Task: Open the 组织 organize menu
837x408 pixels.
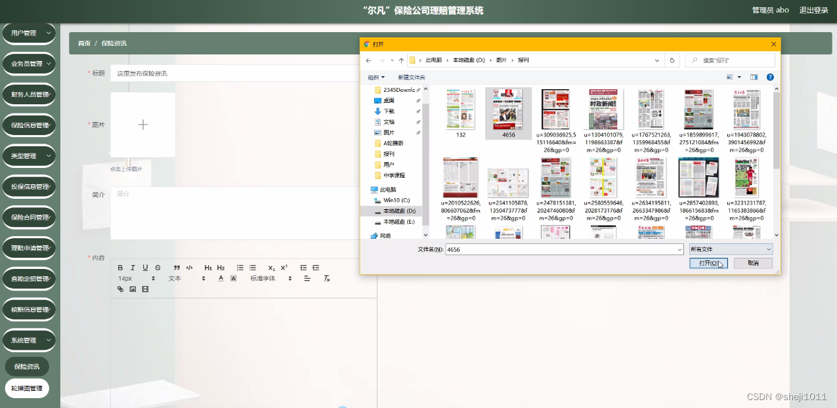Action: [376, 77]
